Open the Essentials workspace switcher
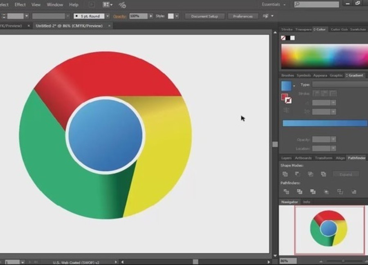Image resolution: width=368 pixels, height=265 pixels. tap(274, 4)
